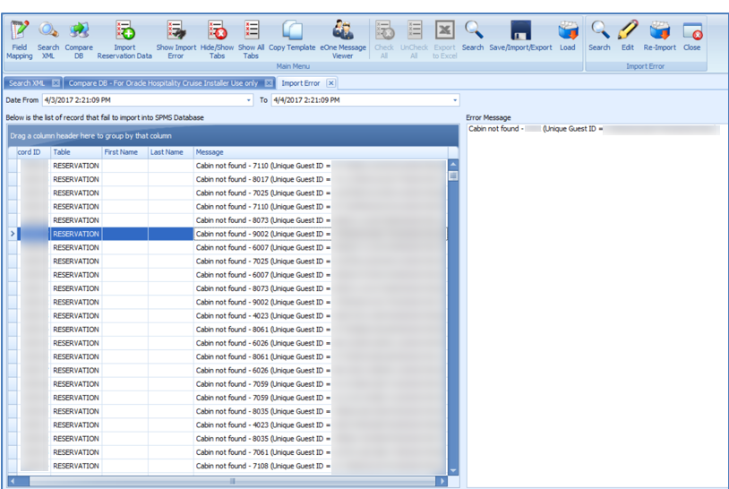Click the Error Message text box

596,305
